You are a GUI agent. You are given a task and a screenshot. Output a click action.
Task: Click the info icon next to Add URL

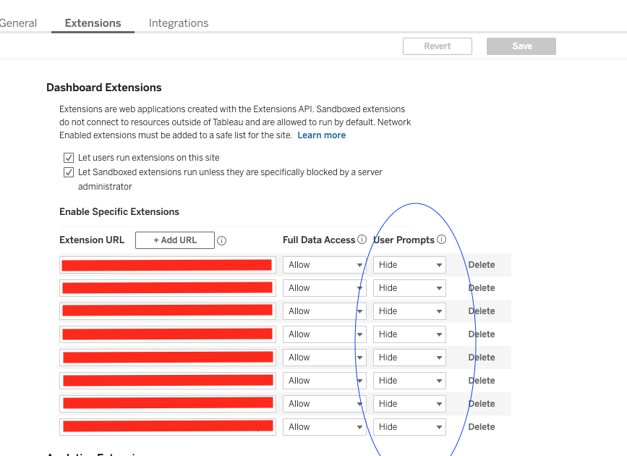tap(221, 240)
